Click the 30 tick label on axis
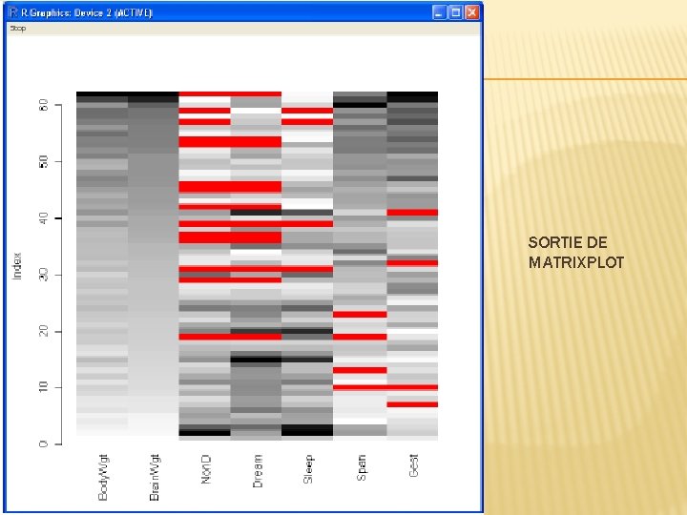This screenshot has height=515, width=687. pos(43,275)
